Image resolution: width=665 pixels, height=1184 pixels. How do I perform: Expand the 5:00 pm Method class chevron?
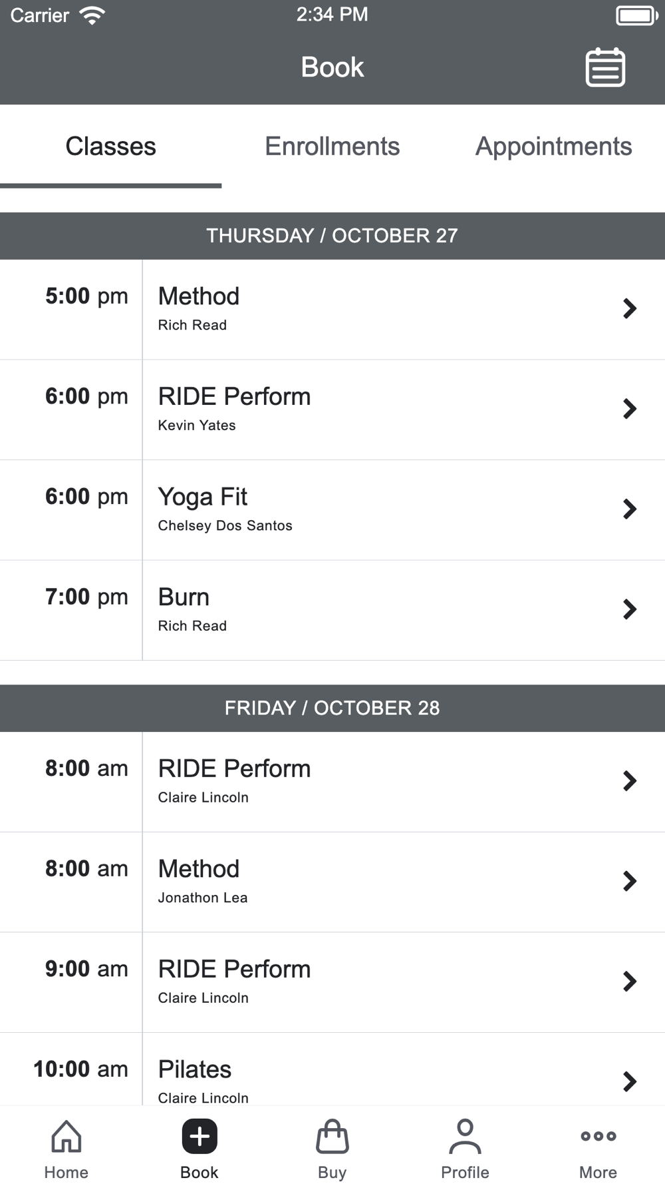coord(629,309)
